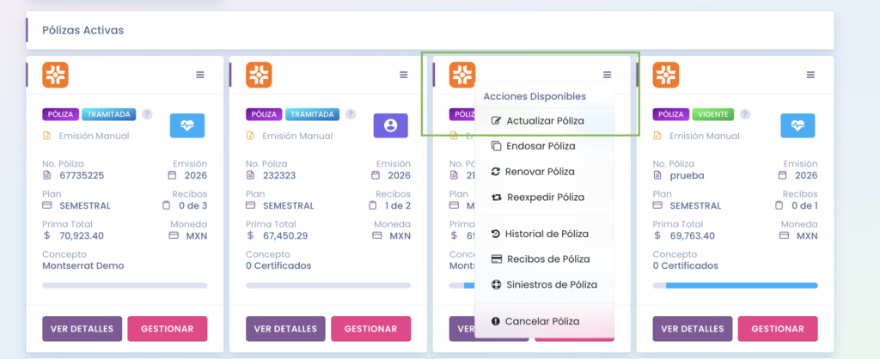880x359 pixels.
Task: Click VER DETALLES on policy prueba card
Action: (x=693, y=329)
